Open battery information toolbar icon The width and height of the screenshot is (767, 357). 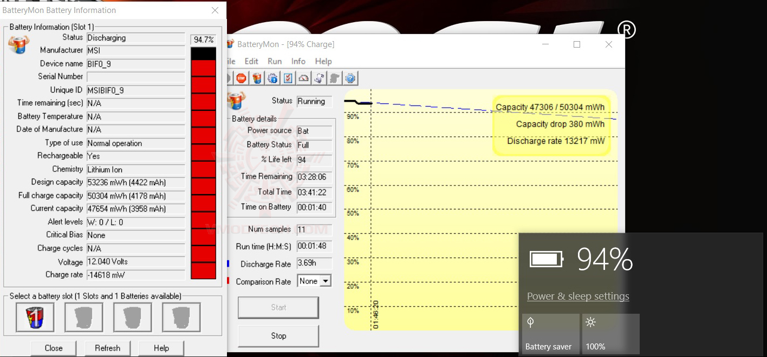[257, 78]
